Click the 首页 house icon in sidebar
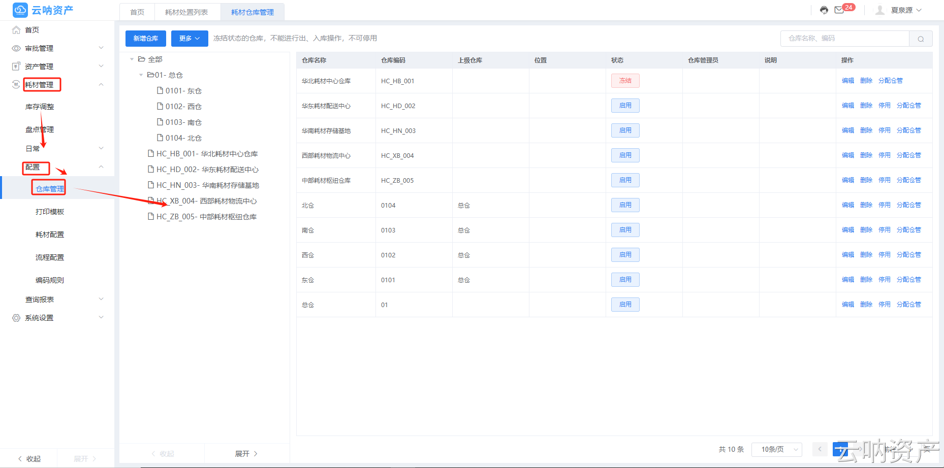Viewport: 944px width, 468px height. point(16,30)
